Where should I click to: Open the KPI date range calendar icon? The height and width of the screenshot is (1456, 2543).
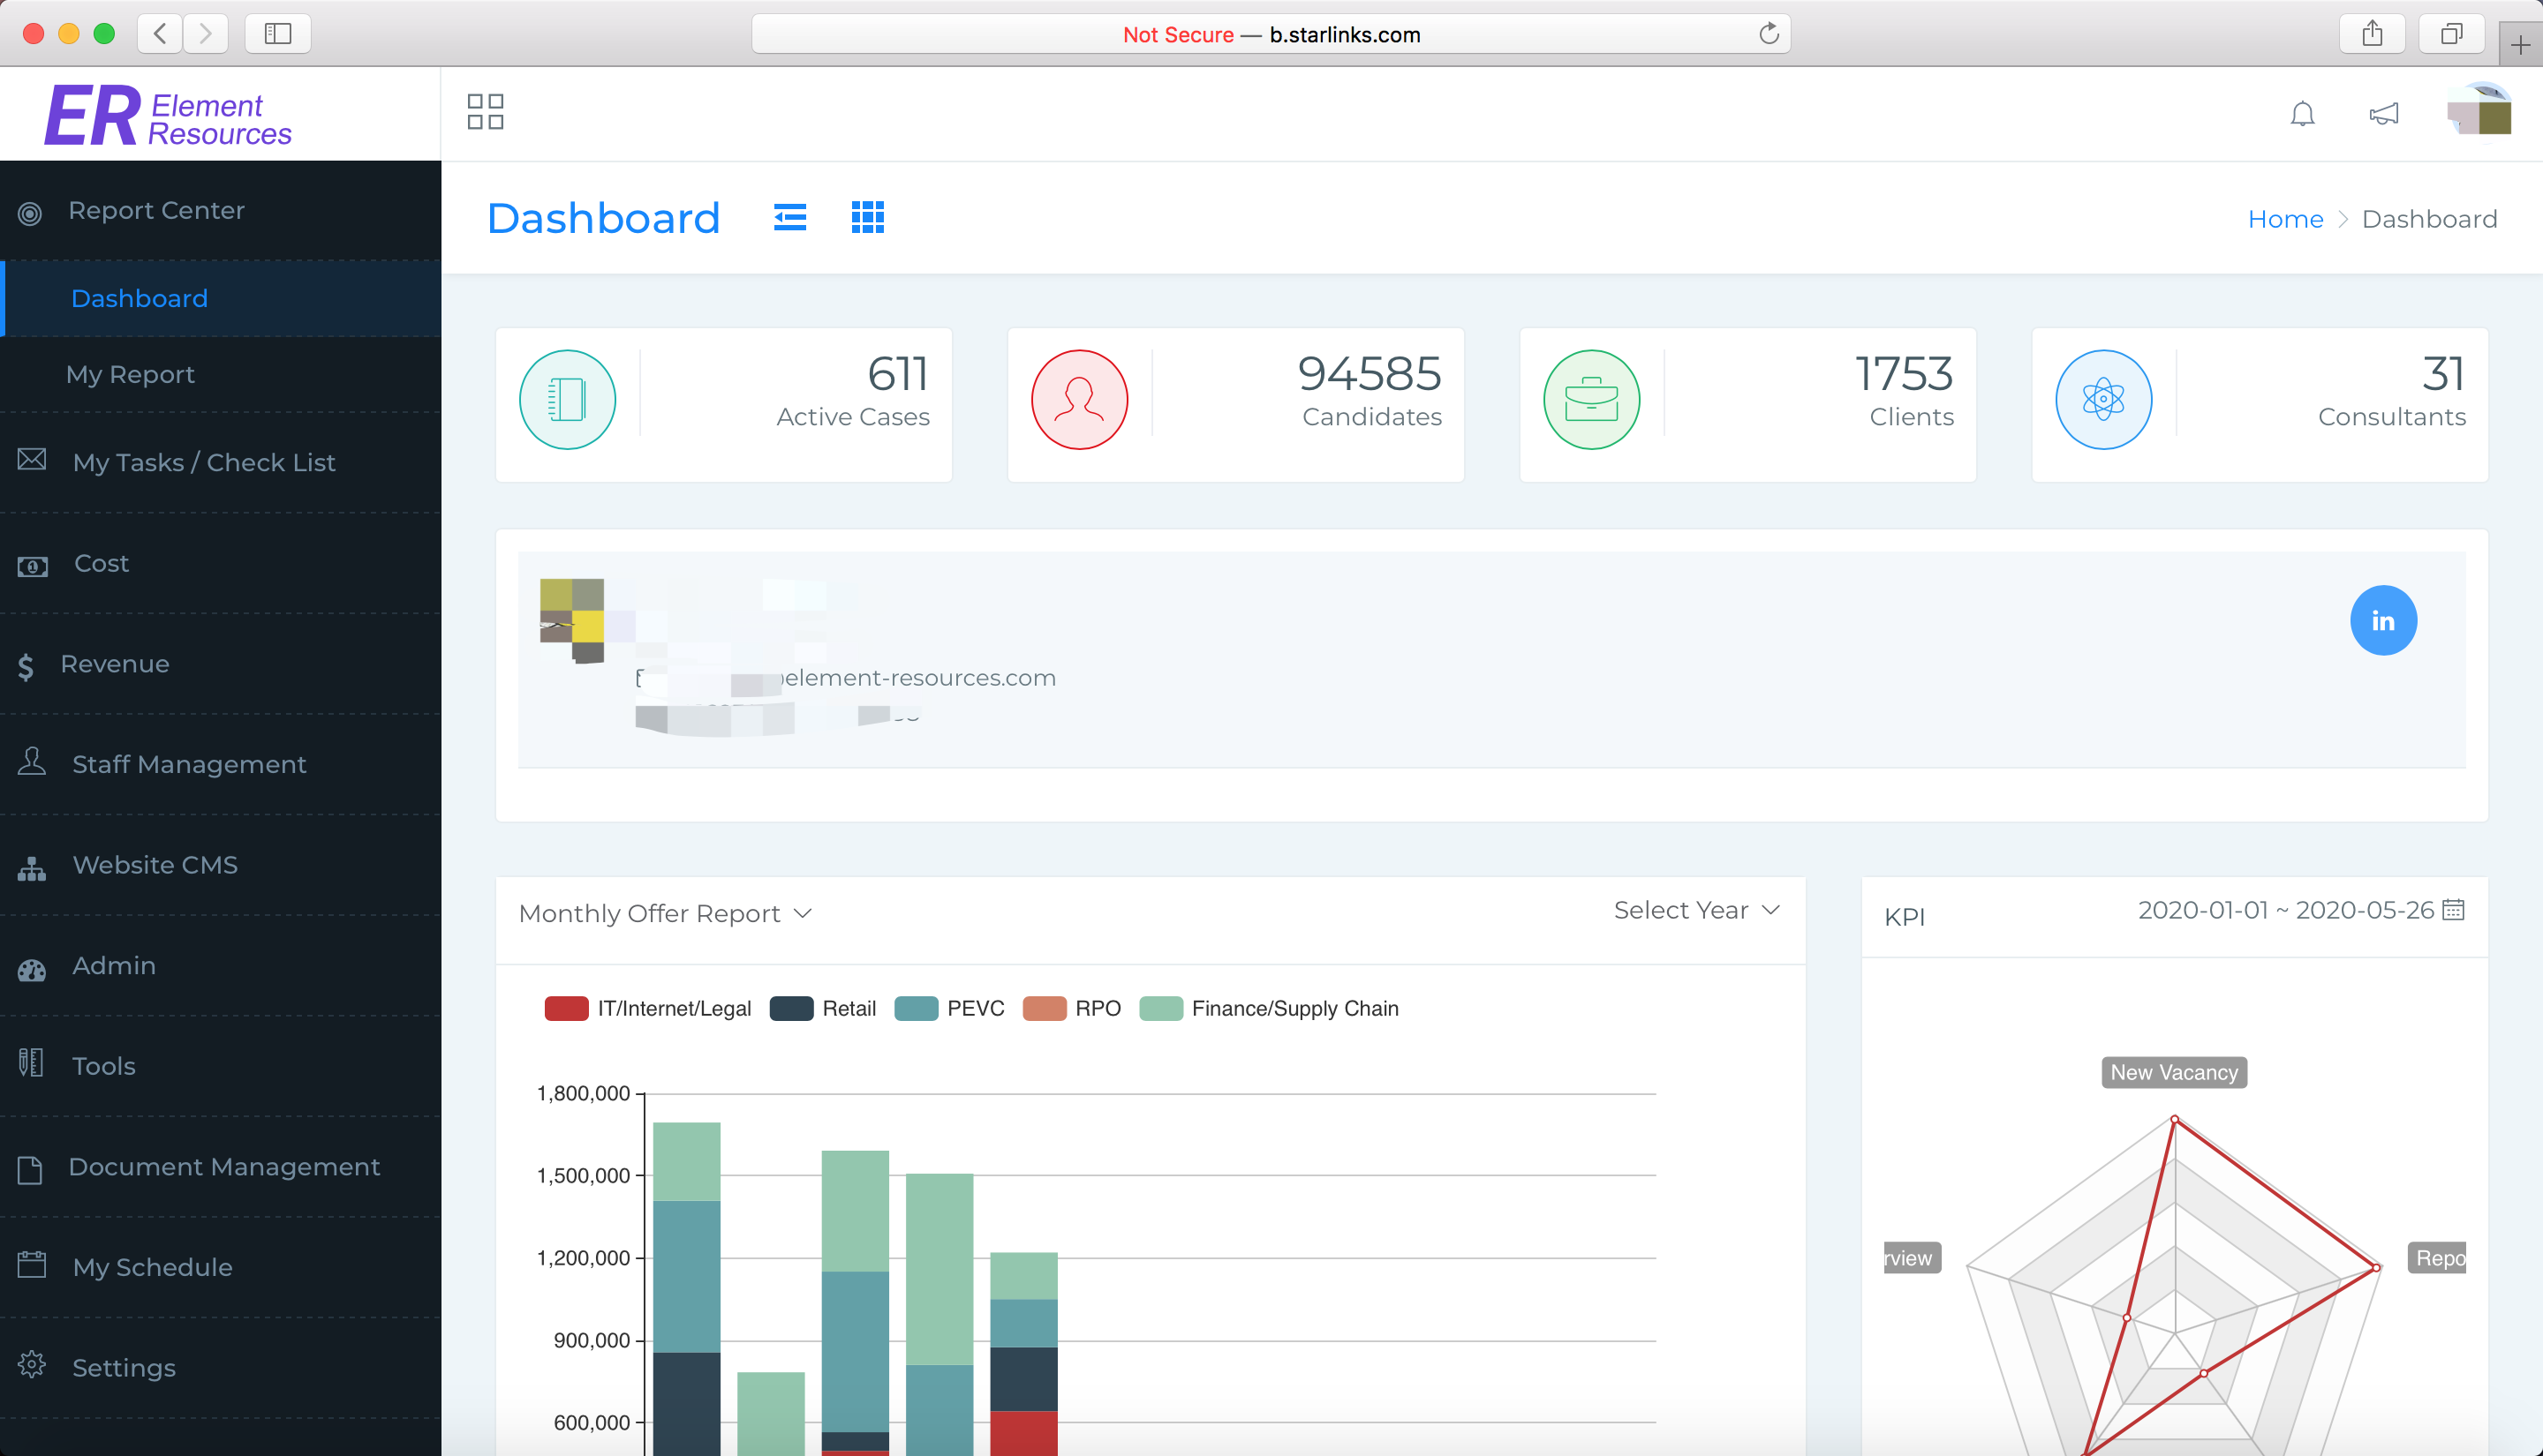[2453, 909]
